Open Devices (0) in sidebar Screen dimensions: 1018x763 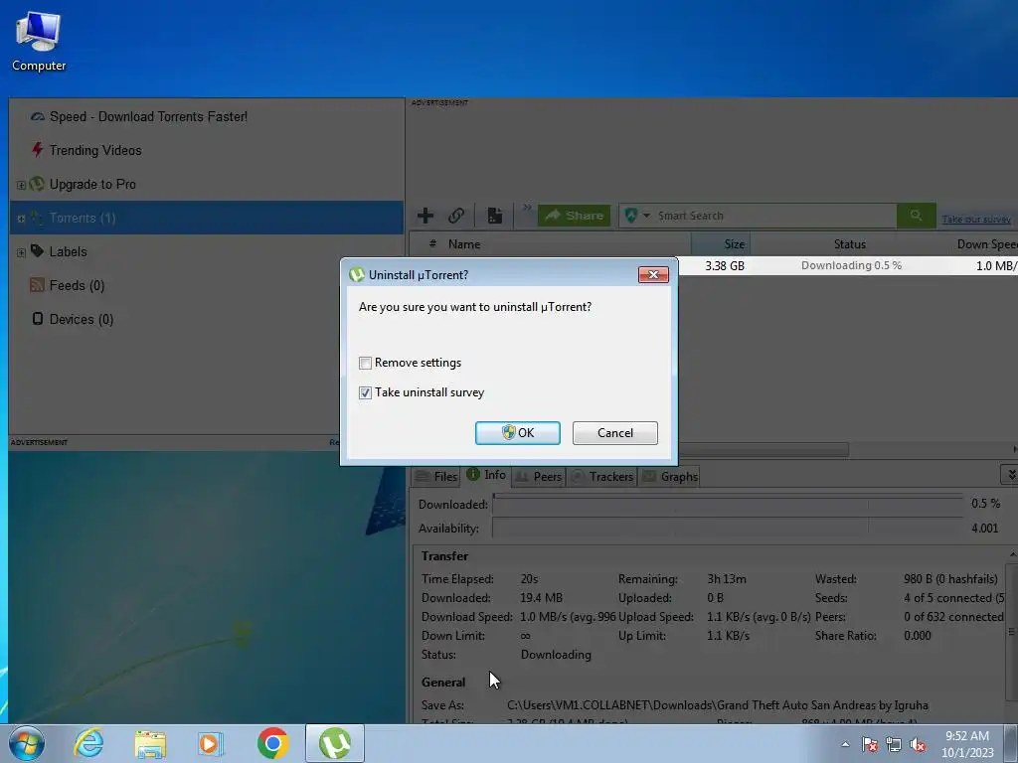[82, 319]
